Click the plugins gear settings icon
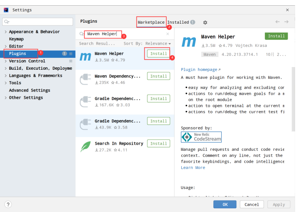303x214 pixels. [205, 22]
